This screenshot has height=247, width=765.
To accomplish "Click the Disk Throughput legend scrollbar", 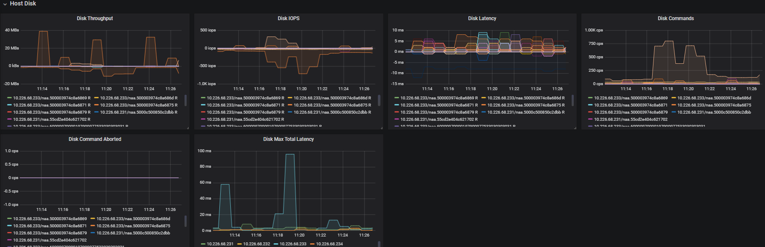I will point(185,101).
